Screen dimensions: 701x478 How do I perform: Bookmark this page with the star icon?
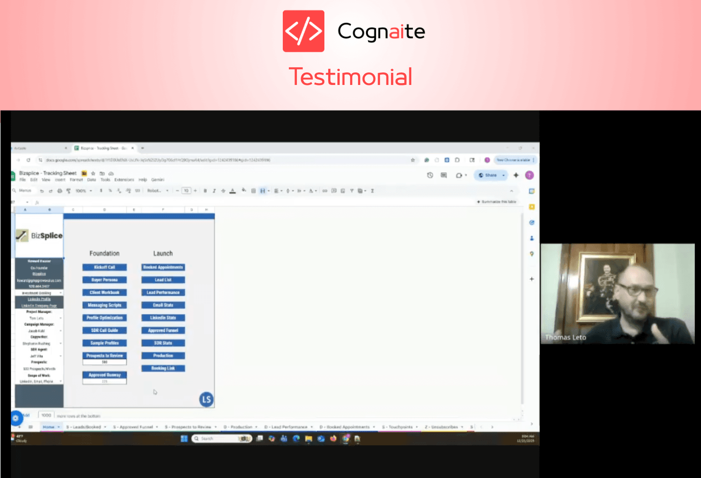413,160
